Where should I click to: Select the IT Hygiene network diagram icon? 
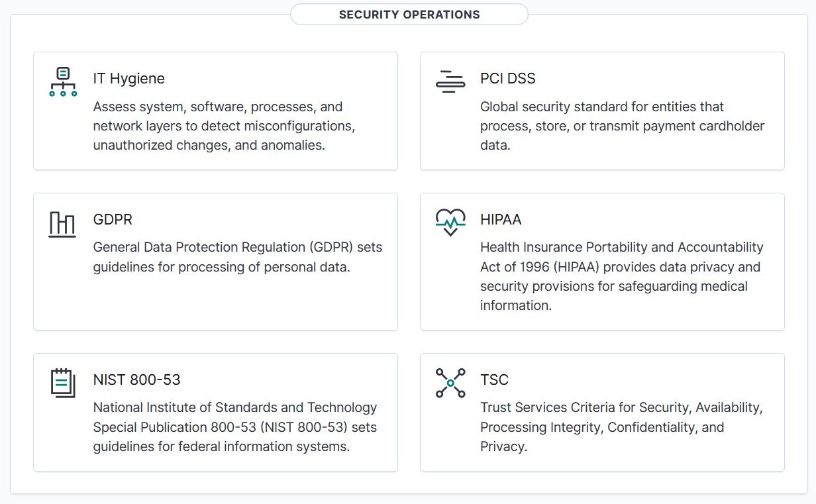(63, 81)
